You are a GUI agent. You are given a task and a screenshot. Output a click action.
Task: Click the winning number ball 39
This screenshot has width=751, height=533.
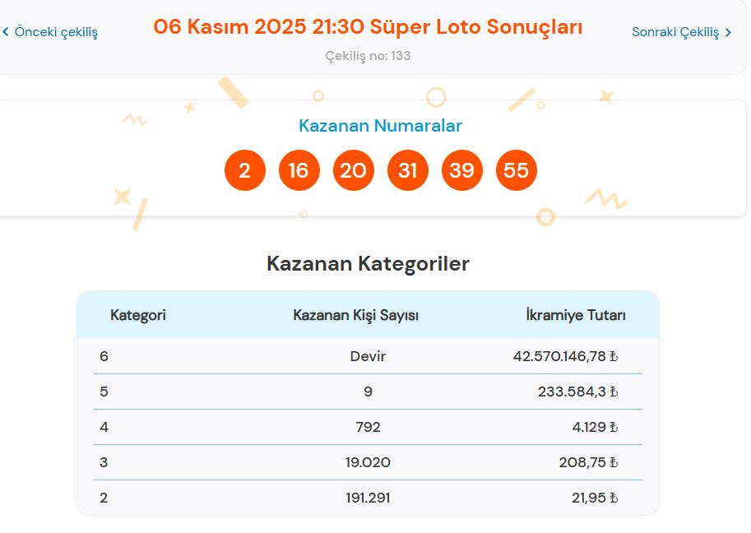tap(462, 169)
